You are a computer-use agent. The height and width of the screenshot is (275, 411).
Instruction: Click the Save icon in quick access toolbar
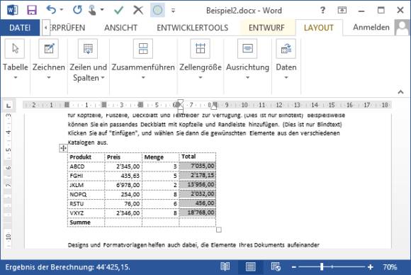point(32,11)
